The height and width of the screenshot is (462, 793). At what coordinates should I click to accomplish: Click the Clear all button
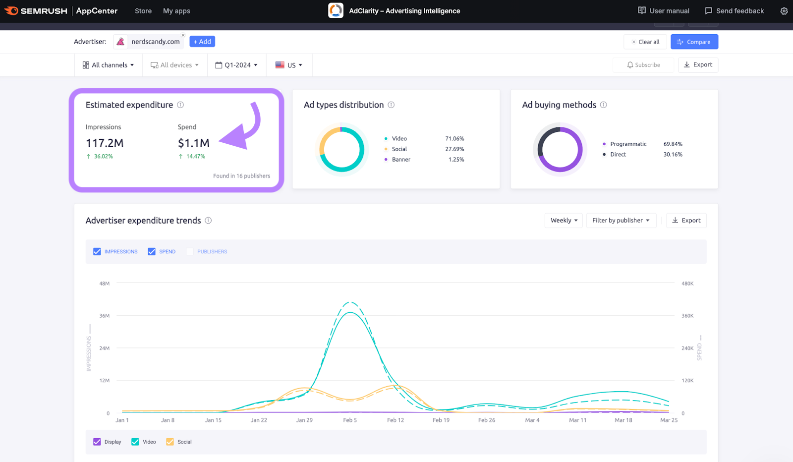coord(645,42)
